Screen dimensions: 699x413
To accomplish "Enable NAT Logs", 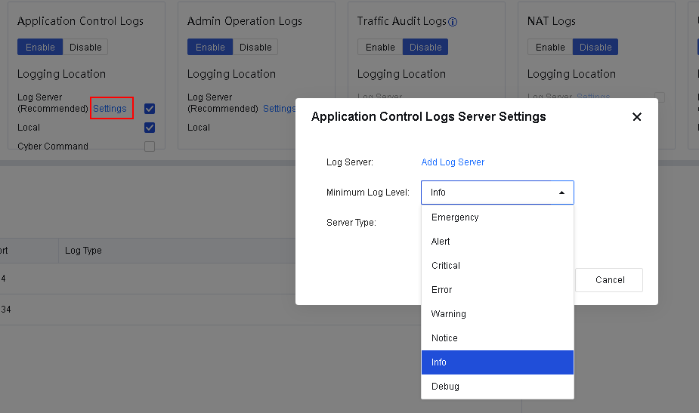I will point(550,47).
